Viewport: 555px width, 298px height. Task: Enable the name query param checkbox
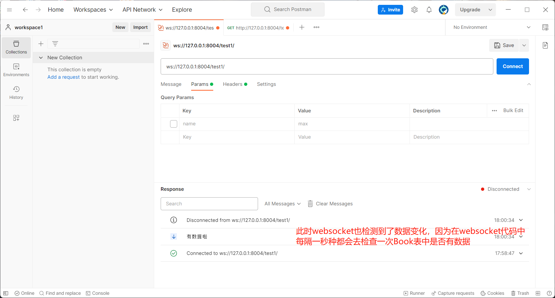174,124
